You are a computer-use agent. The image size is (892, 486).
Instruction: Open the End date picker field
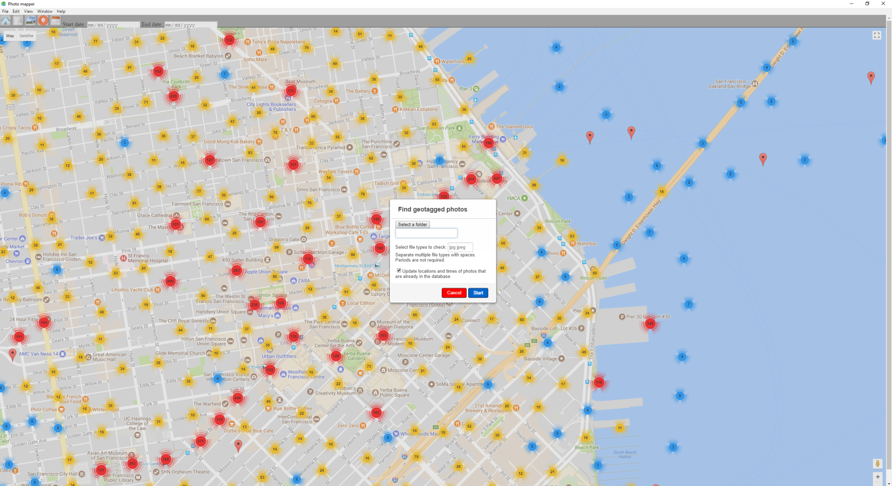(x=190, y=25)
